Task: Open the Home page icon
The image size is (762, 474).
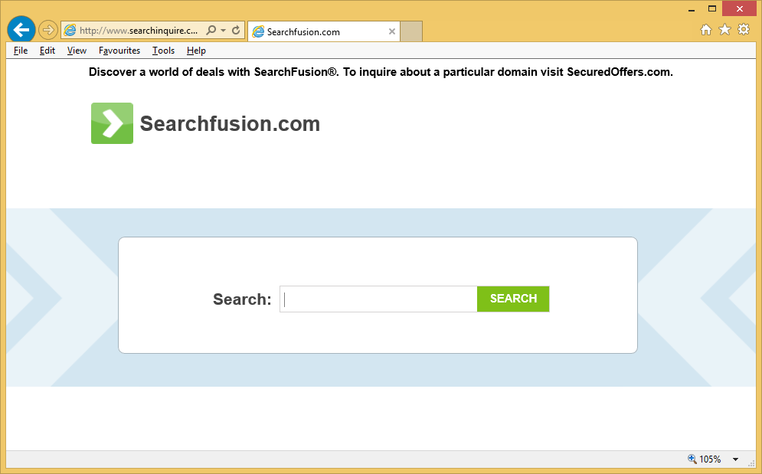Action: click(x=706, y=30)
